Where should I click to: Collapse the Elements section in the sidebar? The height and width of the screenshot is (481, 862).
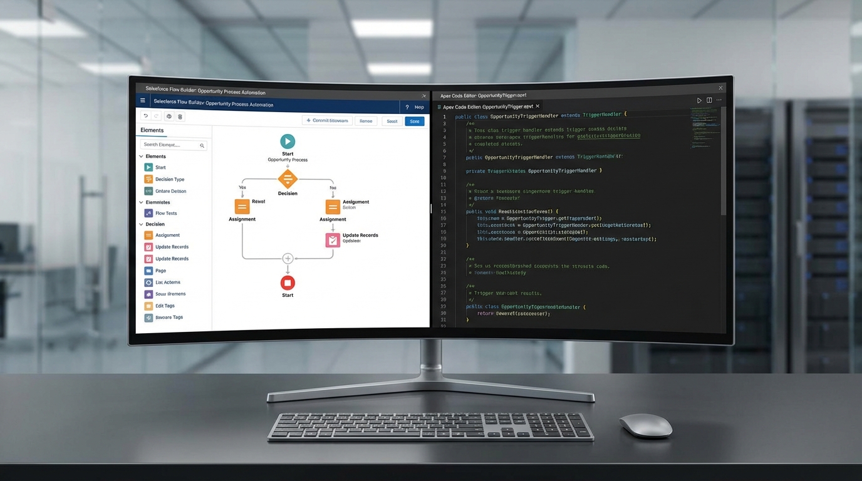click(x=141, y=156)
